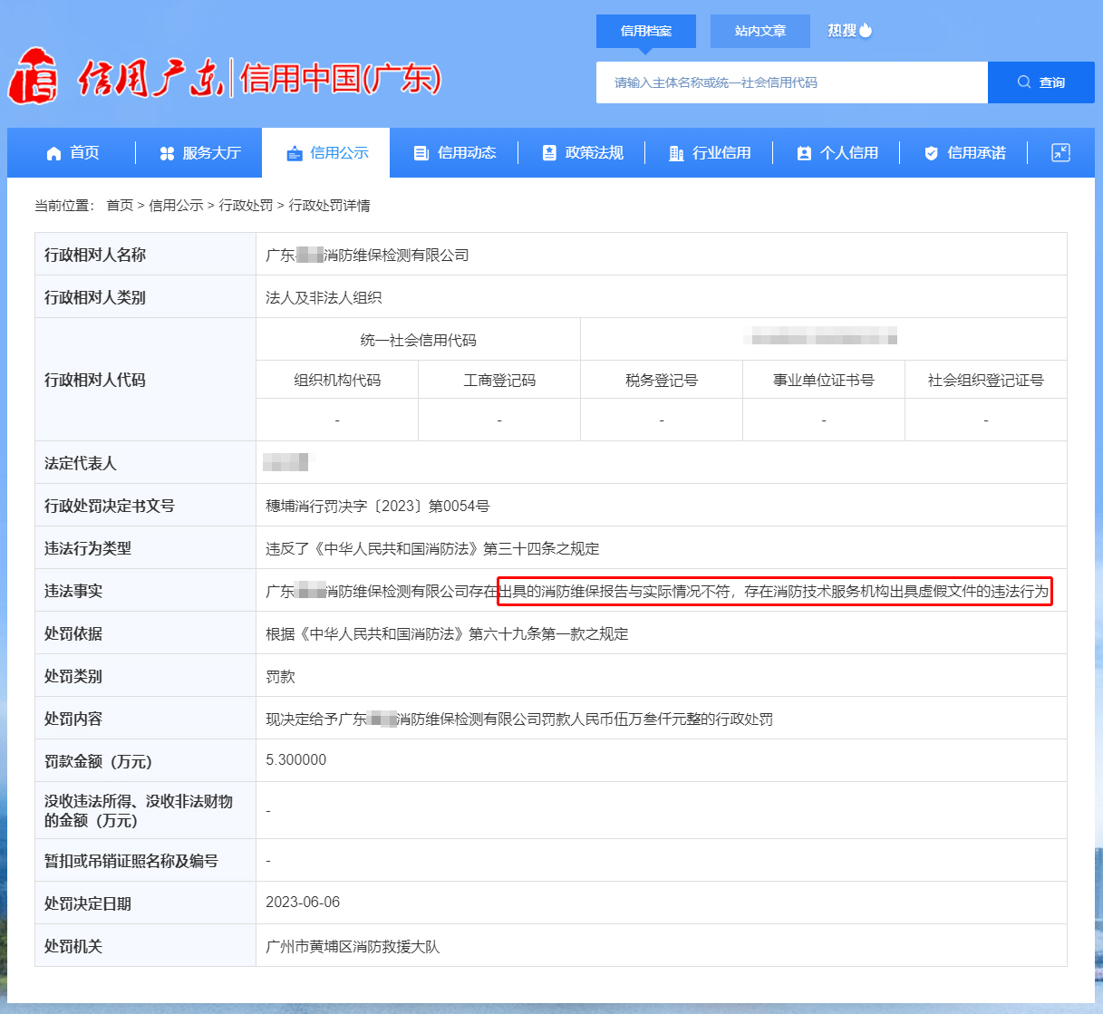
Task: Click the 行业信用 building icon
Action: click(676, 153)
